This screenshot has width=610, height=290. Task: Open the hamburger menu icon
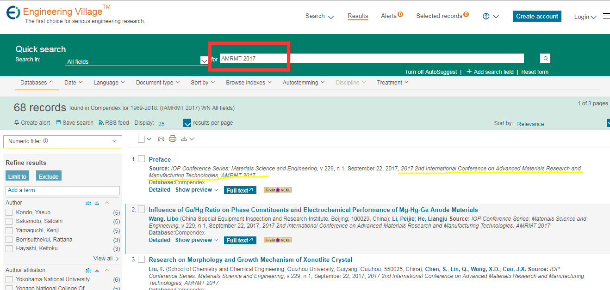(606, 16)
